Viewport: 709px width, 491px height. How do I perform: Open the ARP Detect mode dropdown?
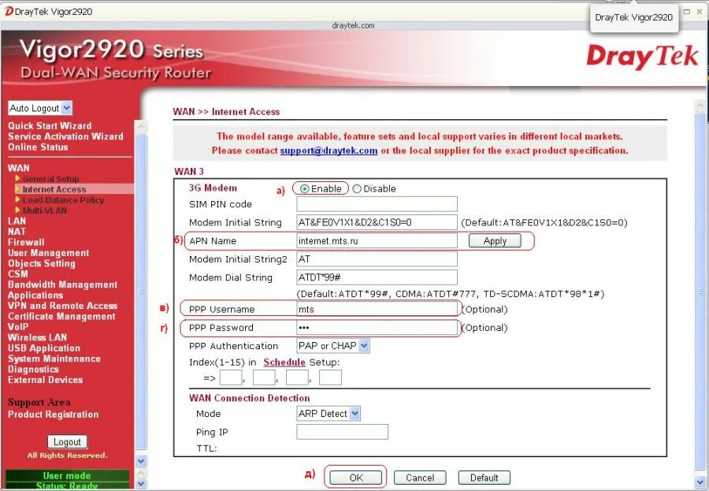329,413
